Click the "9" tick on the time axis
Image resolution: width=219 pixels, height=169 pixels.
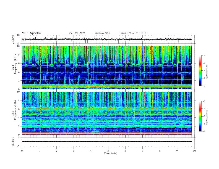tap(177, 151)
